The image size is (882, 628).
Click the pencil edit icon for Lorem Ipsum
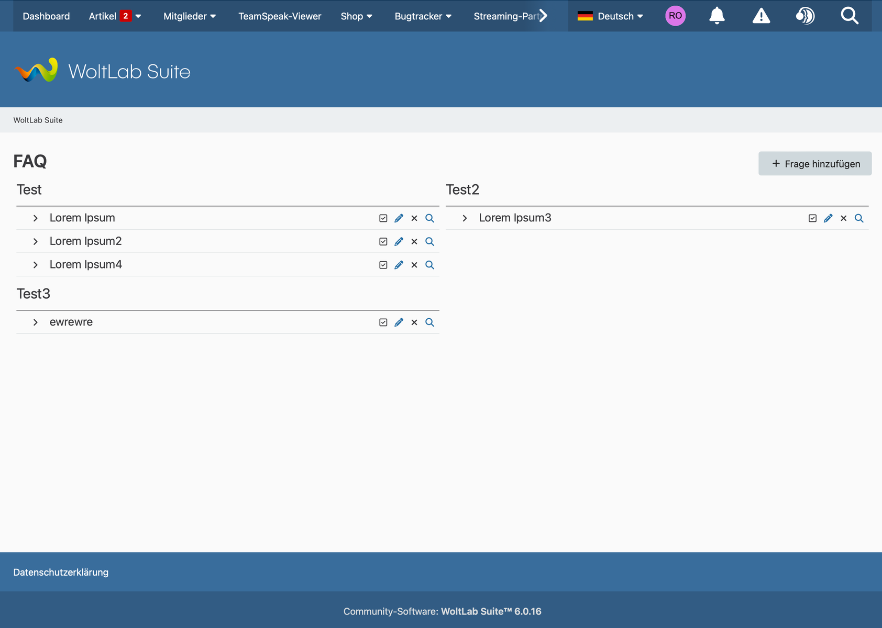point(399,218)
